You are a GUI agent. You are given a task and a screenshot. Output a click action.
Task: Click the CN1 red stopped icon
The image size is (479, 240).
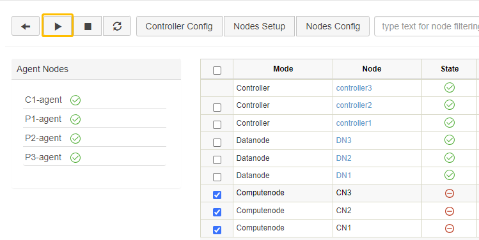tap(450, 229)
